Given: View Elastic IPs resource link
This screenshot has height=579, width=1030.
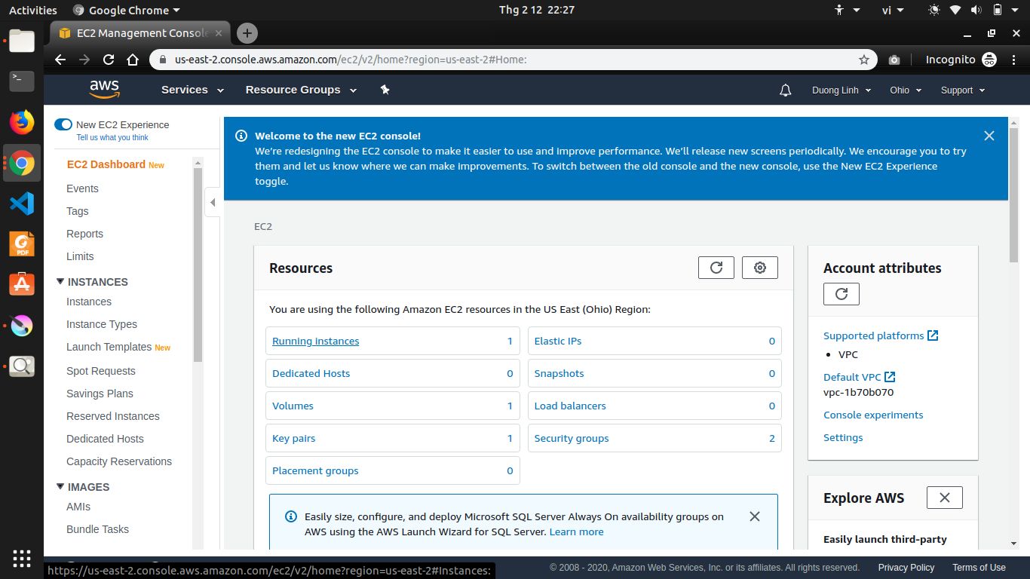Looking at the screenshot, I should 558,342.
